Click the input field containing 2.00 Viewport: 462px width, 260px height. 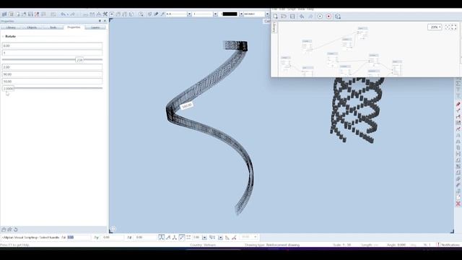pyautogui.click(x=52, y=67)
